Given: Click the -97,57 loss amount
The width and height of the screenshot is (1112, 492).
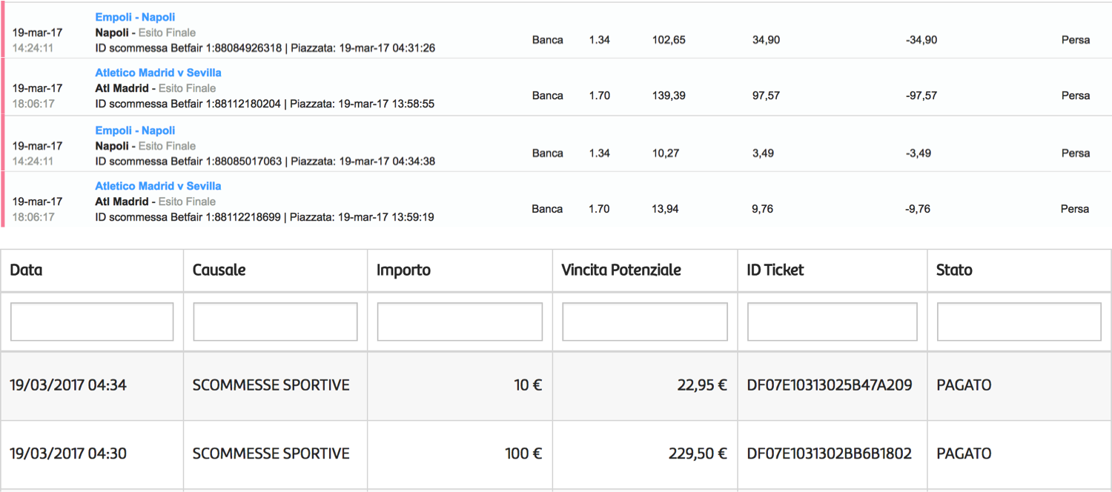Looking at the screenshot, I should (921, 96).
